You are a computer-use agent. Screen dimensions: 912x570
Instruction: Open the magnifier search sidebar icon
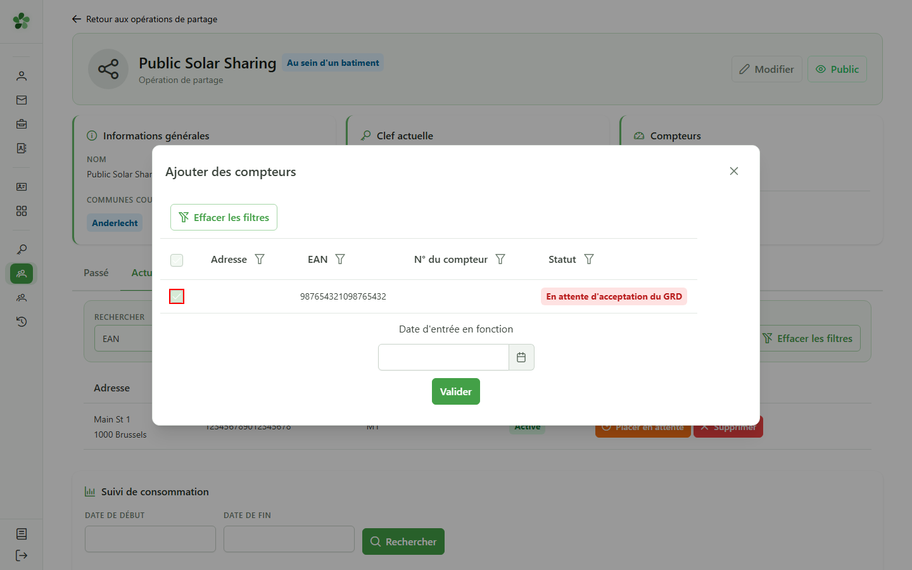tap(22, 250)
